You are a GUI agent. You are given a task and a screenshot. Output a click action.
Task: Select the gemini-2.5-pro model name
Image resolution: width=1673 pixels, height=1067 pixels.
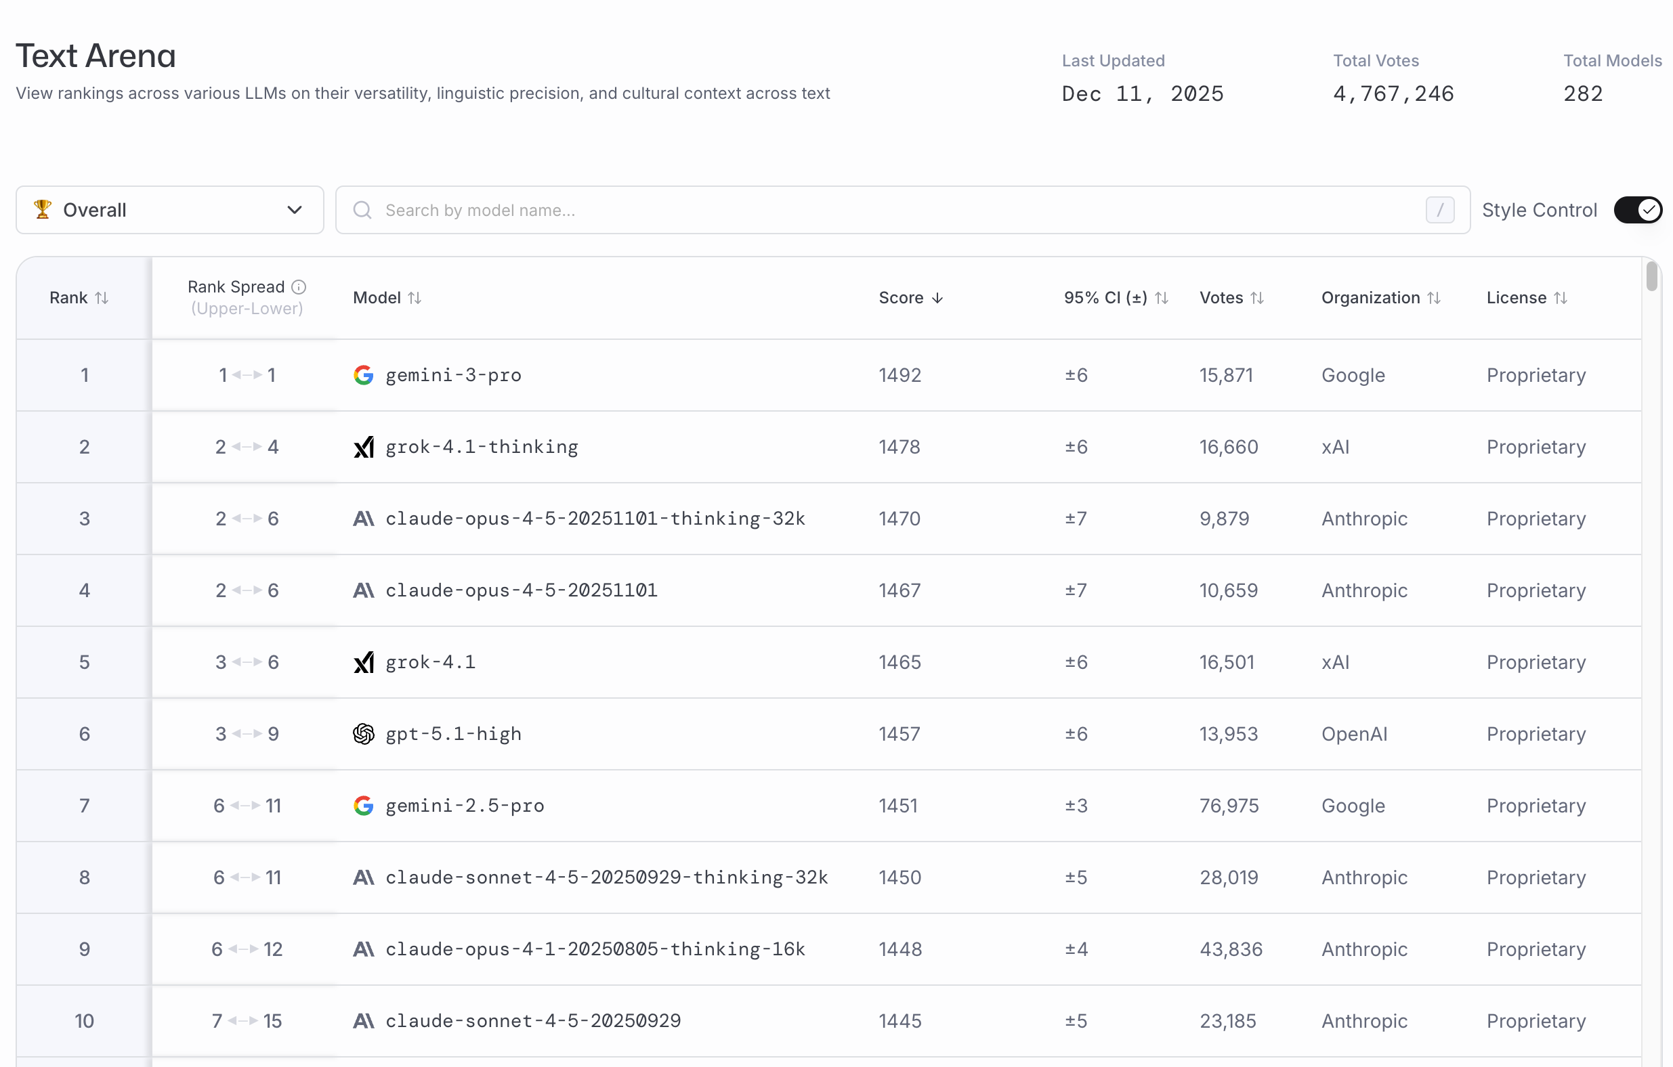[x=465, y=806]
